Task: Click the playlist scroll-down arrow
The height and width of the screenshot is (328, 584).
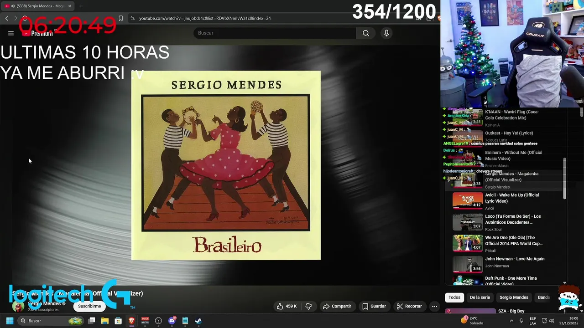Action: (x=565, y=283)
